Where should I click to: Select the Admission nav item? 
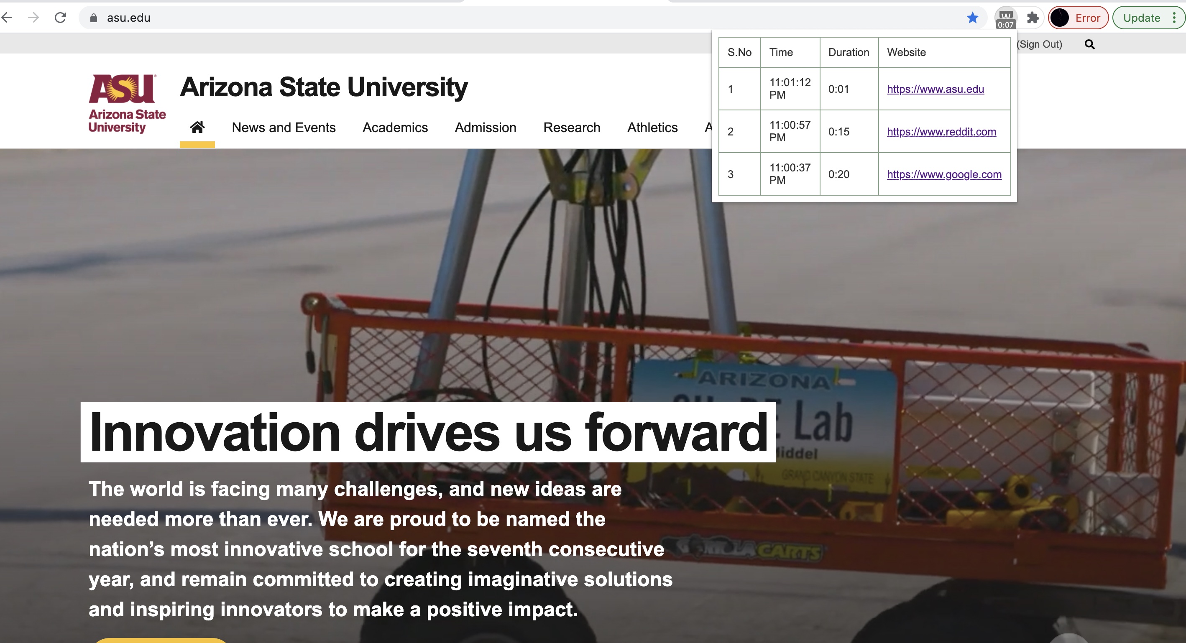(485, 127)
